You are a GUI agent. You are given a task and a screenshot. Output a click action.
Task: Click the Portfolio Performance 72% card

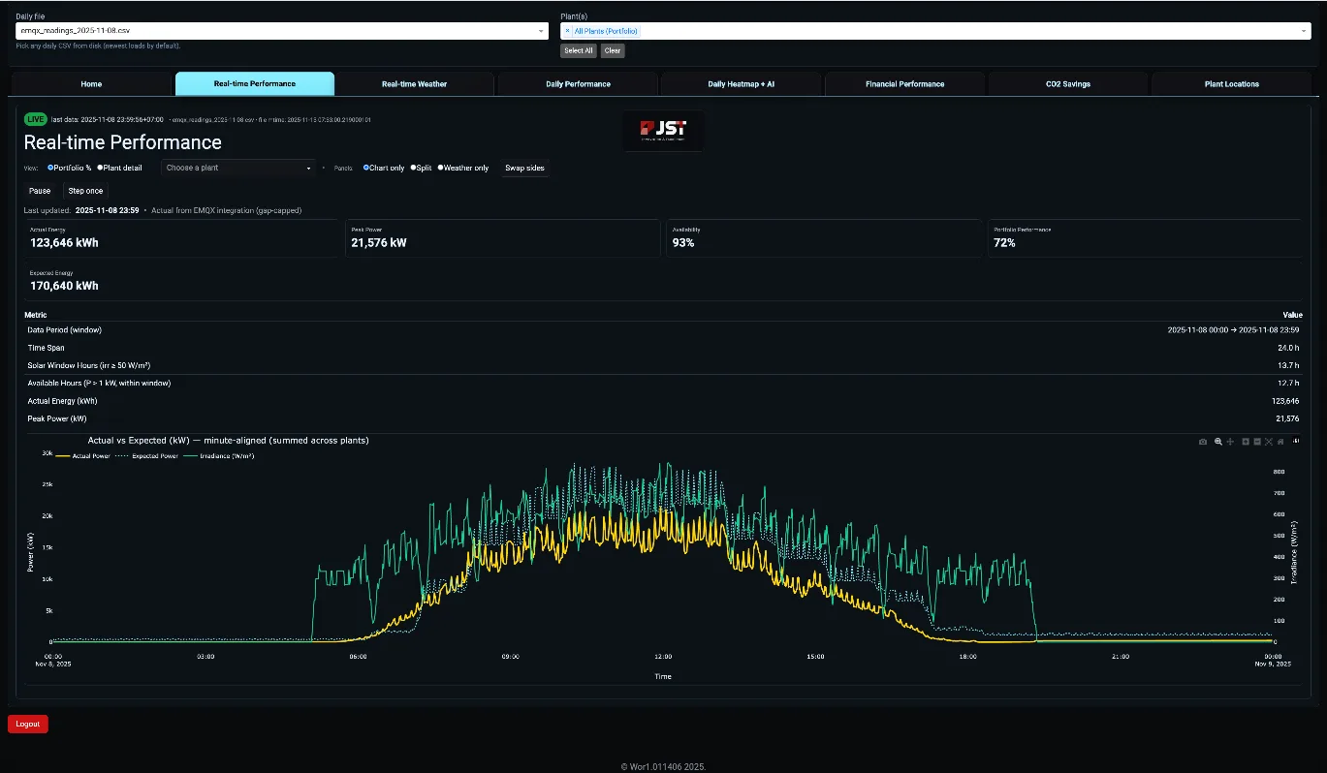(x=1146, y=237)
